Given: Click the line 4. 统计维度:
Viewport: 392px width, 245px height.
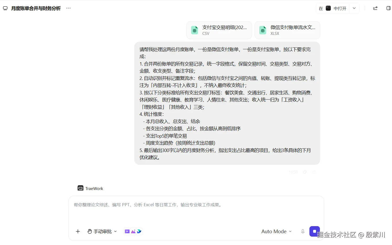Looking at the screenshot, I should pyautogui.click(x=152, y=114).
